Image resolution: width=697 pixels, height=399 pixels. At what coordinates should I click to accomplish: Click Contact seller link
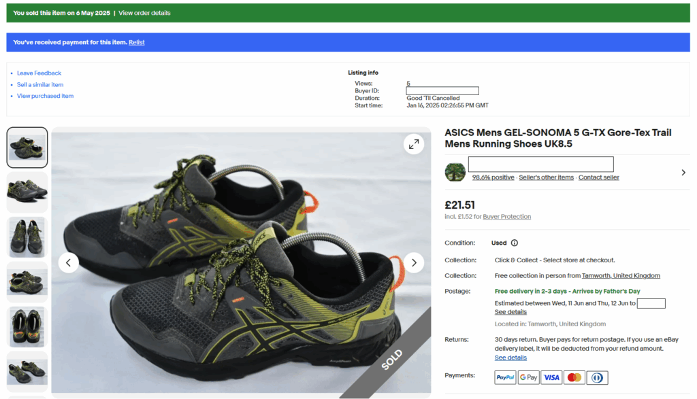pos(599,177)
